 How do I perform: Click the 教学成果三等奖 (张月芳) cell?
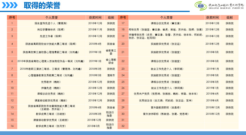click(x=51, y=126)
